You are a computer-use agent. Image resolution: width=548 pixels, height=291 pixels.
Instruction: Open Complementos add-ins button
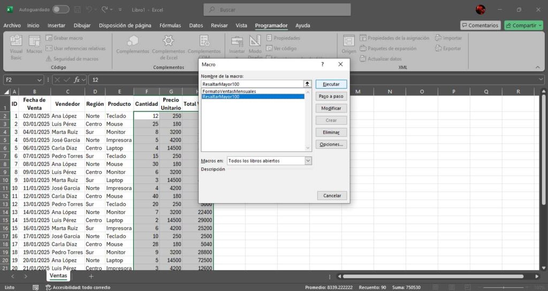click(x=133, y=45)
